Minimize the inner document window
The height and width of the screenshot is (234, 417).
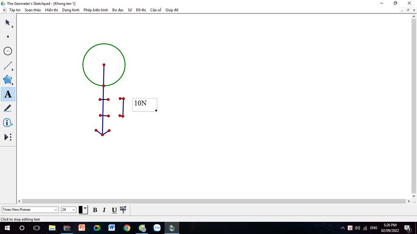click(x=402, y=10)
